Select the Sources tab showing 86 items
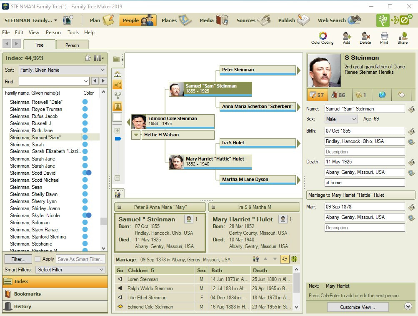The height and width of the screenshot is (316, 418). [339, 95]
